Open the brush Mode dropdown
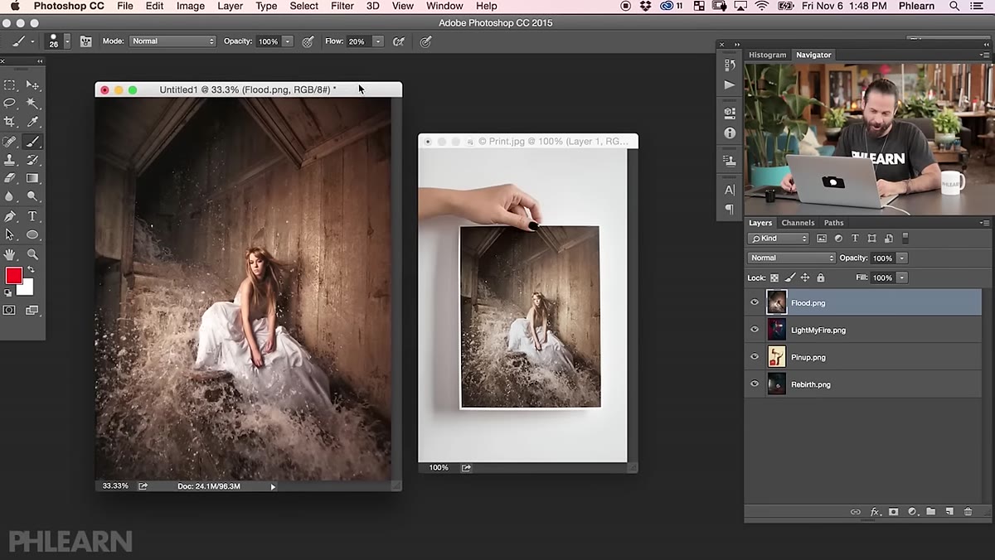 (x=172, y=41)
